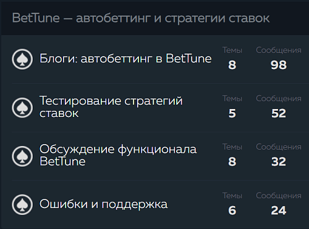Open the Ошибки и поддержка forum

(103, 204)
